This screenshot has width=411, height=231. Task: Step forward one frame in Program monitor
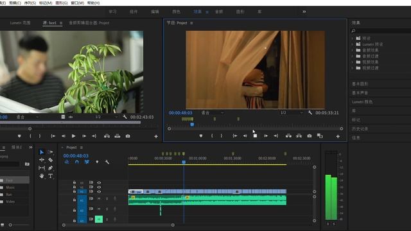(265, 135)
